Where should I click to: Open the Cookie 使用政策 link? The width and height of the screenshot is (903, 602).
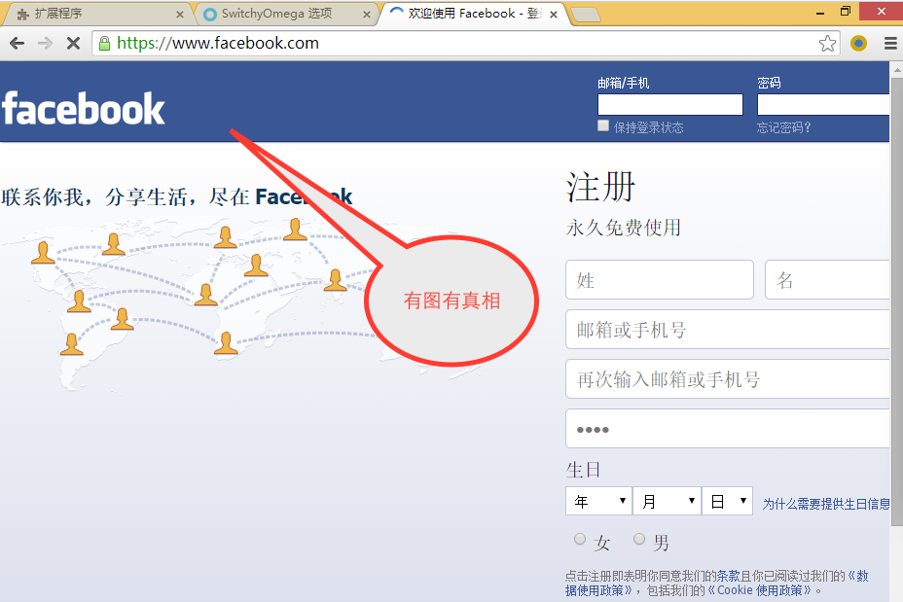[x=759, y=590]
